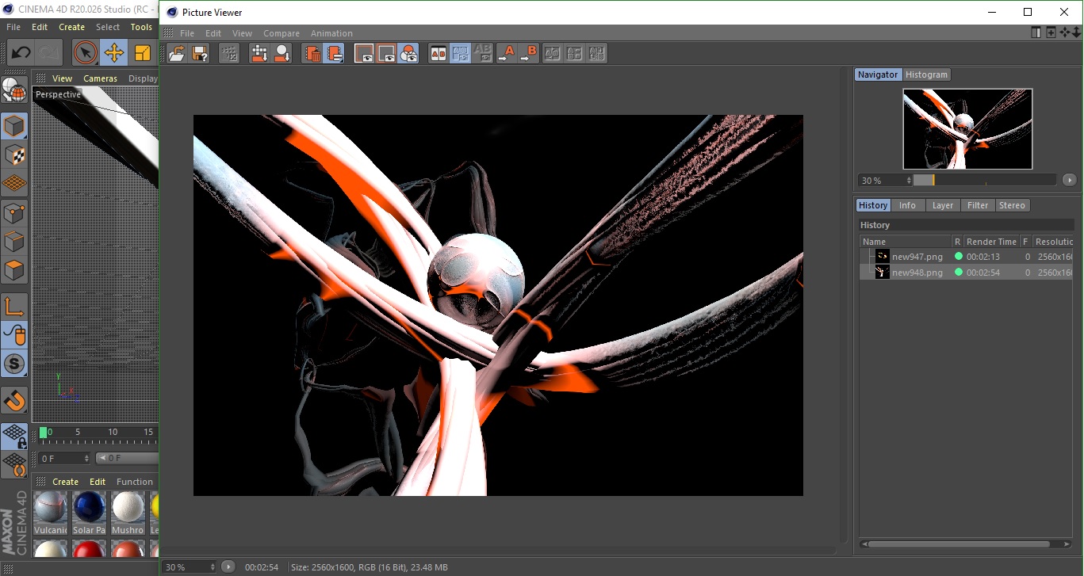Viewport: 1084px width, 576px height.
Task: Click the Show Text AB icon
Action: tap(597, 54)
